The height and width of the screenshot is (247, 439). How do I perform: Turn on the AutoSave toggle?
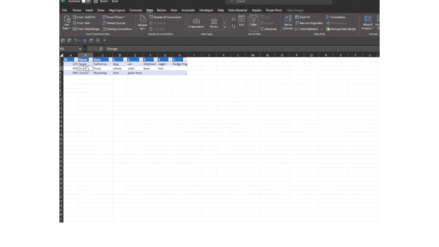click(x=86, y=1)
